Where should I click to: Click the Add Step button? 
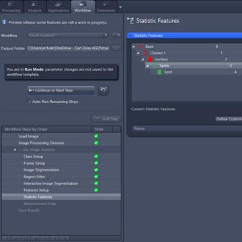(x=106, y=119)
